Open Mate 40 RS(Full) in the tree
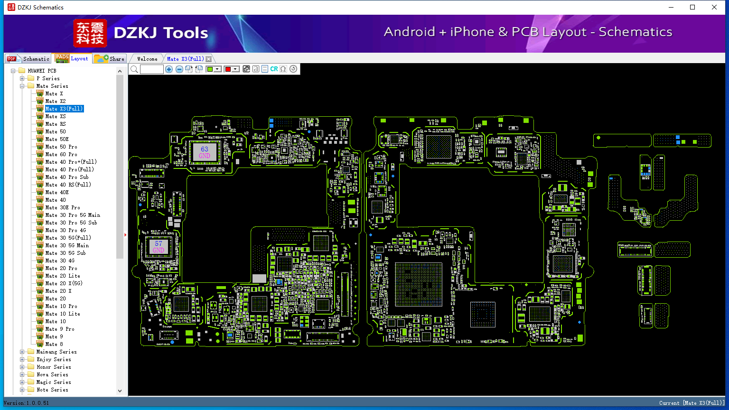The height and width of the screenshot is (410, 729). pos(68,185)
